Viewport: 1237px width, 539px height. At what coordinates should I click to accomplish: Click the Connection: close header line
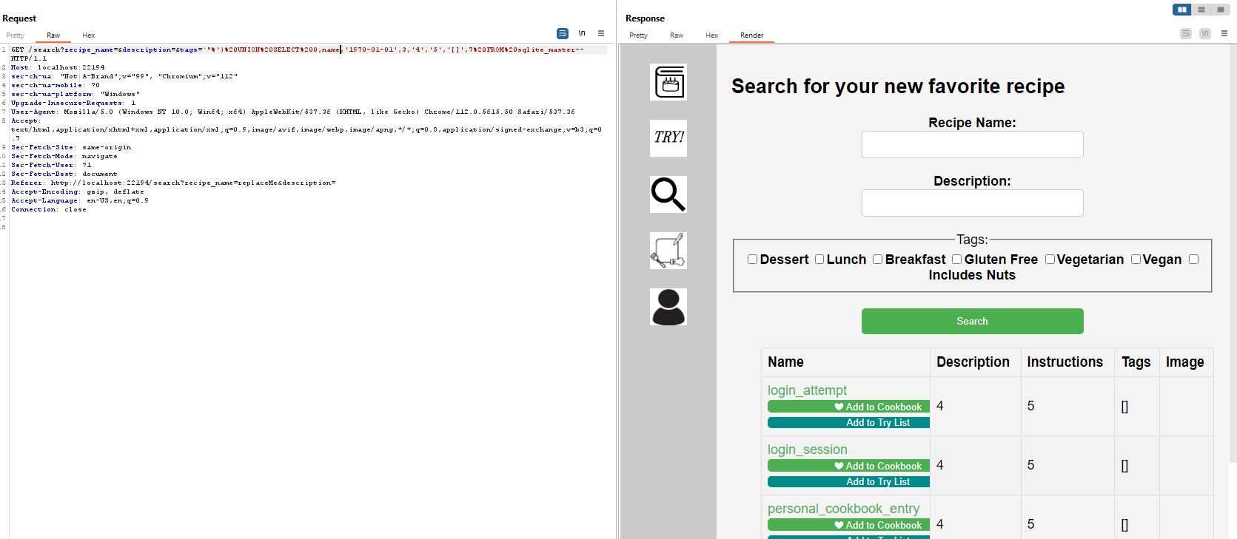pyautogui.click(x=48, y=209)
